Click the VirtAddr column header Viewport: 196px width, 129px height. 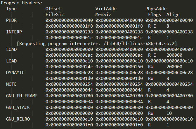coord(106,9)
